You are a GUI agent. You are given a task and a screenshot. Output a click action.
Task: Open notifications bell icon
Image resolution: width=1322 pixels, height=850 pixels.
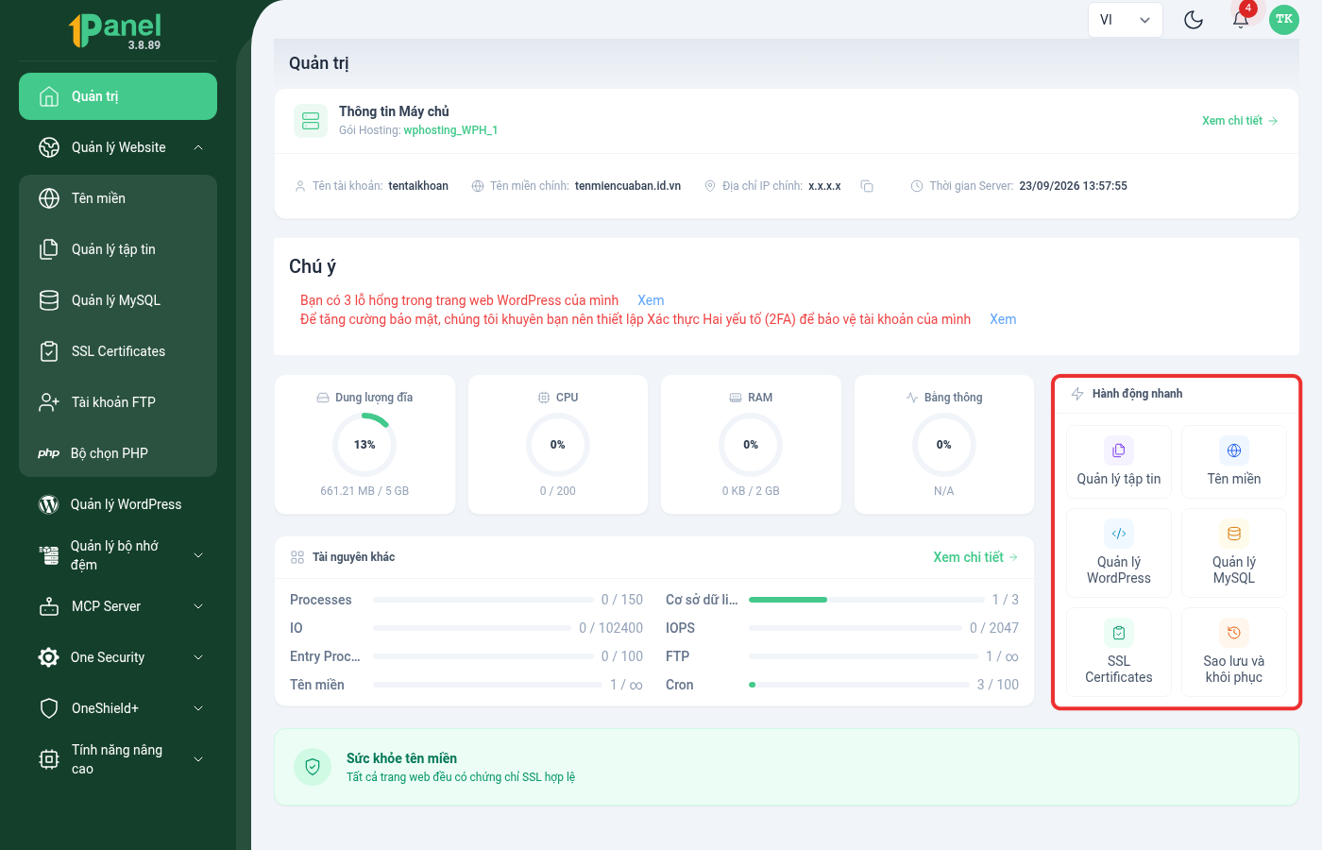(1241, 20)
